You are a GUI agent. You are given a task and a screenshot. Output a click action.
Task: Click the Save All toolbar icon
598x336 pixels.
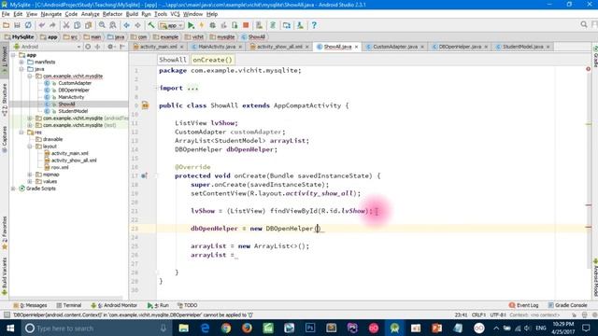pos(17,25)
